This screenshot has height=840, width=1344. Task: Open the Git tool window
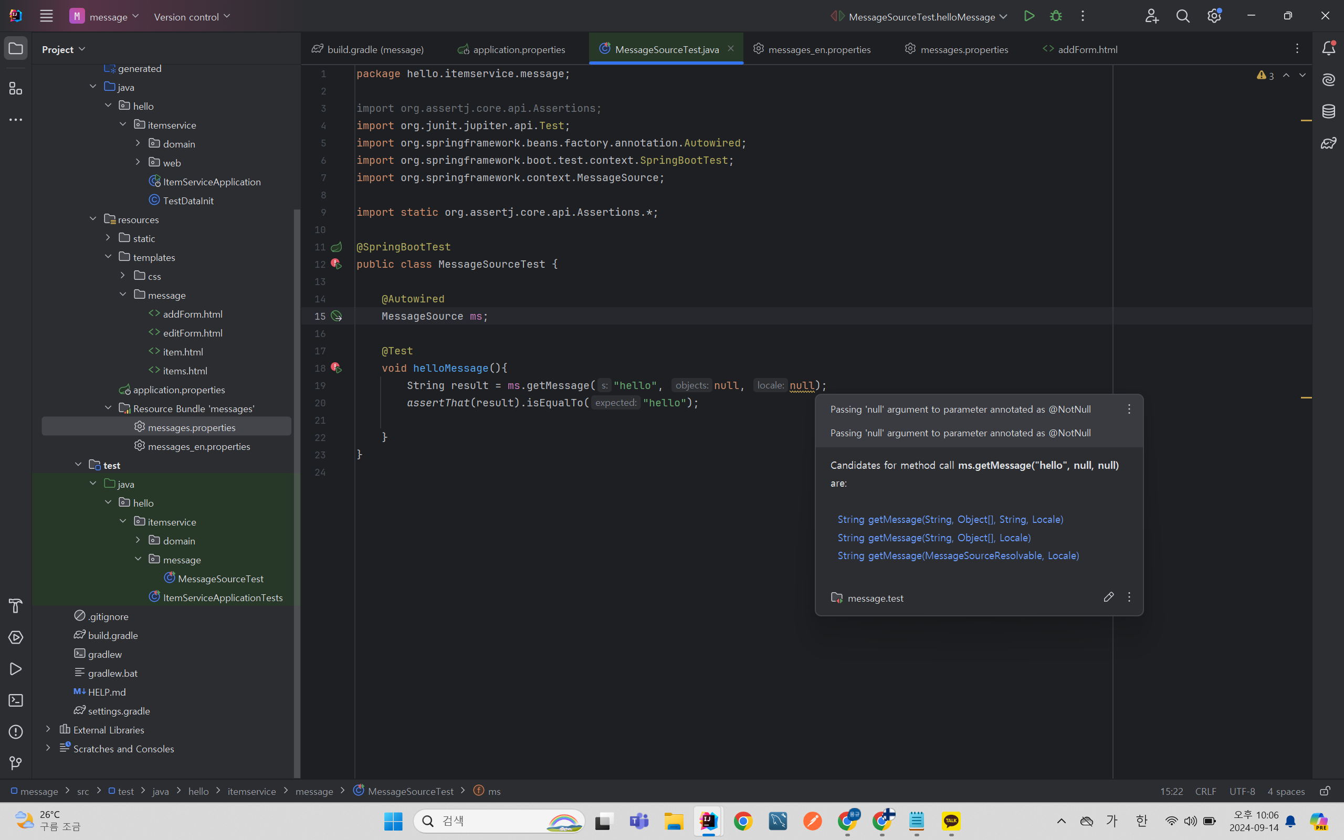coord(16,763)
